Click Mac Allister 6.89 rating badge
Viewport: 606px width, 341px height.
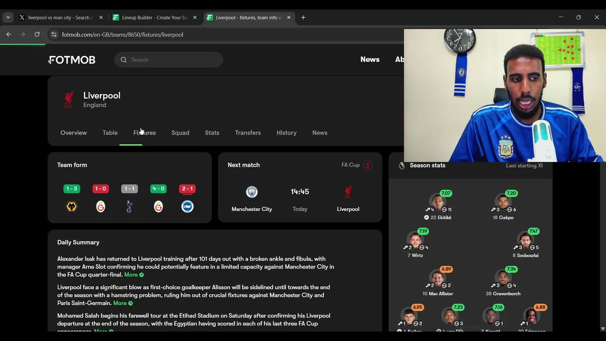coord(446,269)
